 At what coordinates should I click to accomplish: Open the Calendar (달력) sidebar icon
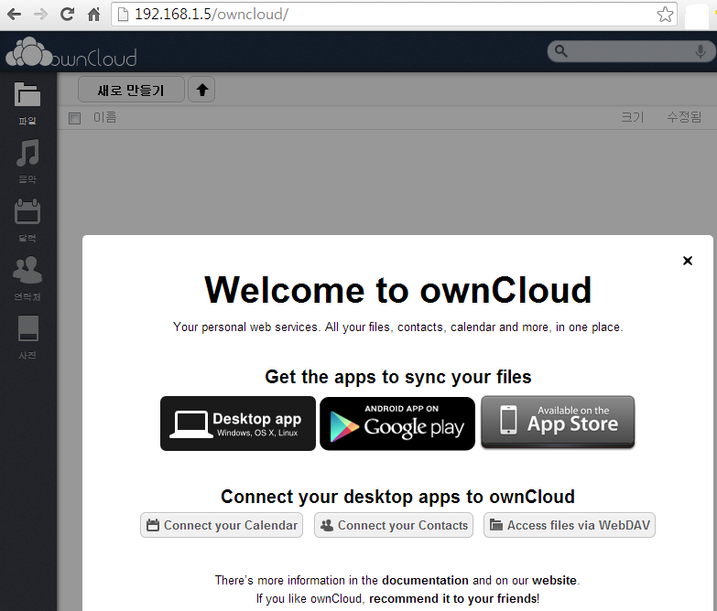coord(27,218)
